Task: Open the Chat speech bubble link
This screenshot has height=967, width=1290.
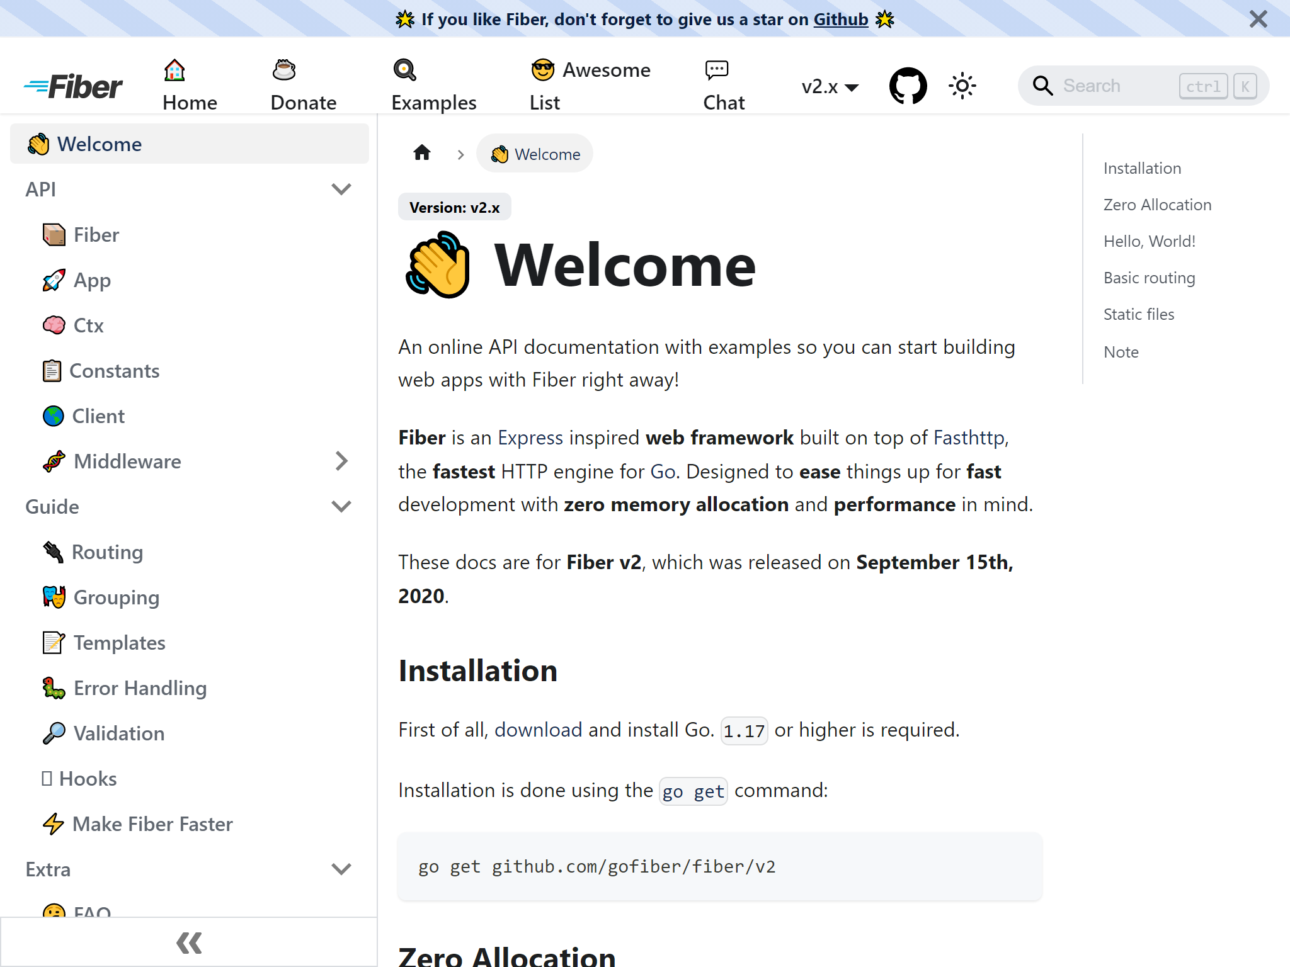Action: [723, 86]
